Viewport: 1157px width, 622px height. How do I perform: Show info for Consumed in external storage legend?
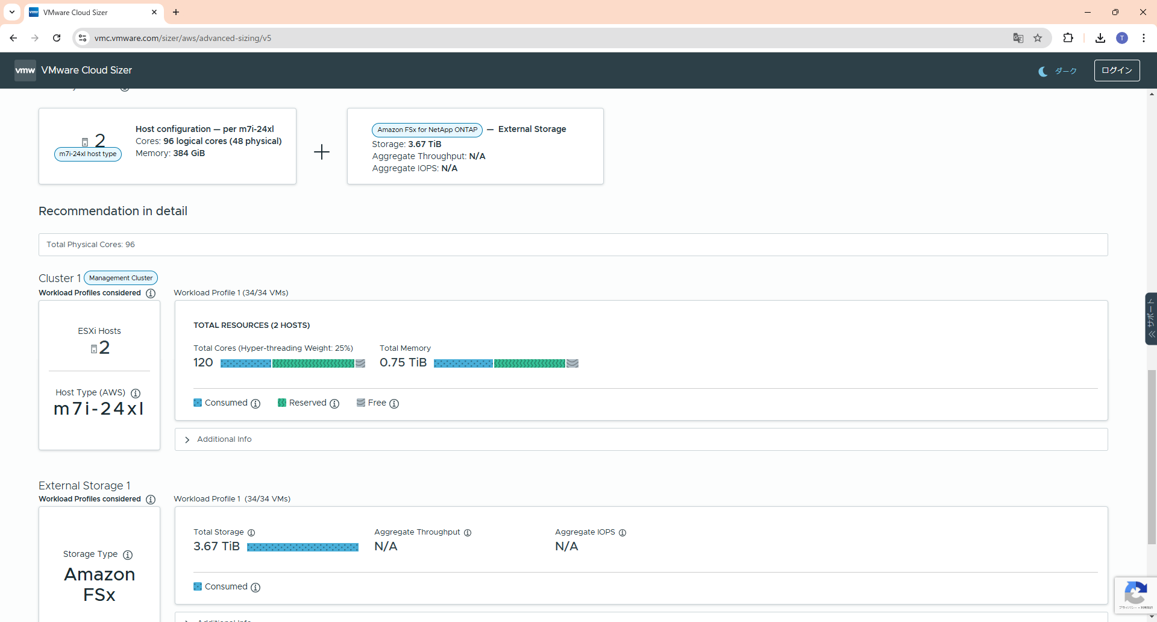[256, 587]
